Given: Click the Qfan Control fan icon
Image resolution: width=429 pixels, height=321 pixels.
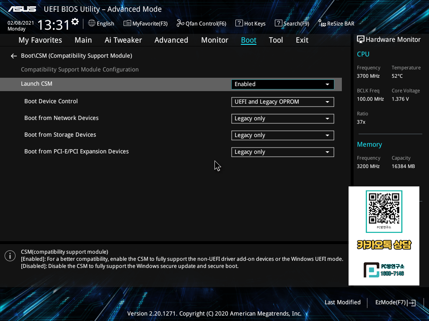Looking at the screenshot, I should pyautogui.click(x=180, y=23).
